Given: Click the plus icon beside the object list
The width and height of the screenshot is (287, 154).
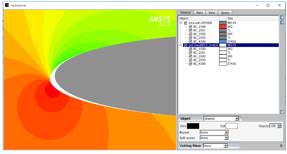Looking at the screenshot, I should point(282,17).
